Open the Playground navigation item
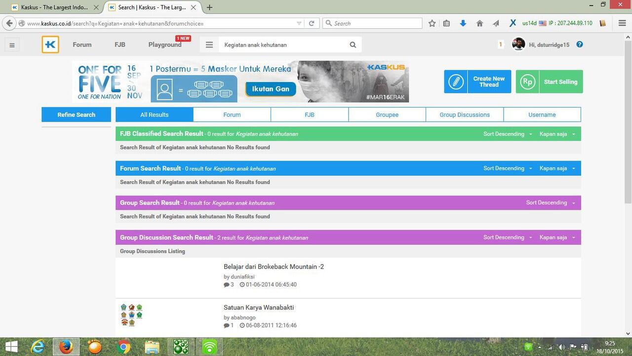Image resolution: width=632 pixels, height=356 pixels. click(x=165, y=44)
